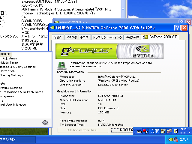The width and height of the screenshot is (192, 144).
Task: Click 'NVIDIA integrated' TV encoder value
Action: (111, 125)
